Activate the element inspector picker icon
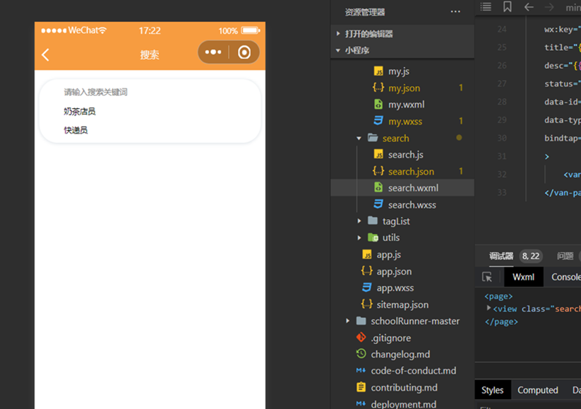The width and height of the screenshot is (581, 409). 487,277
